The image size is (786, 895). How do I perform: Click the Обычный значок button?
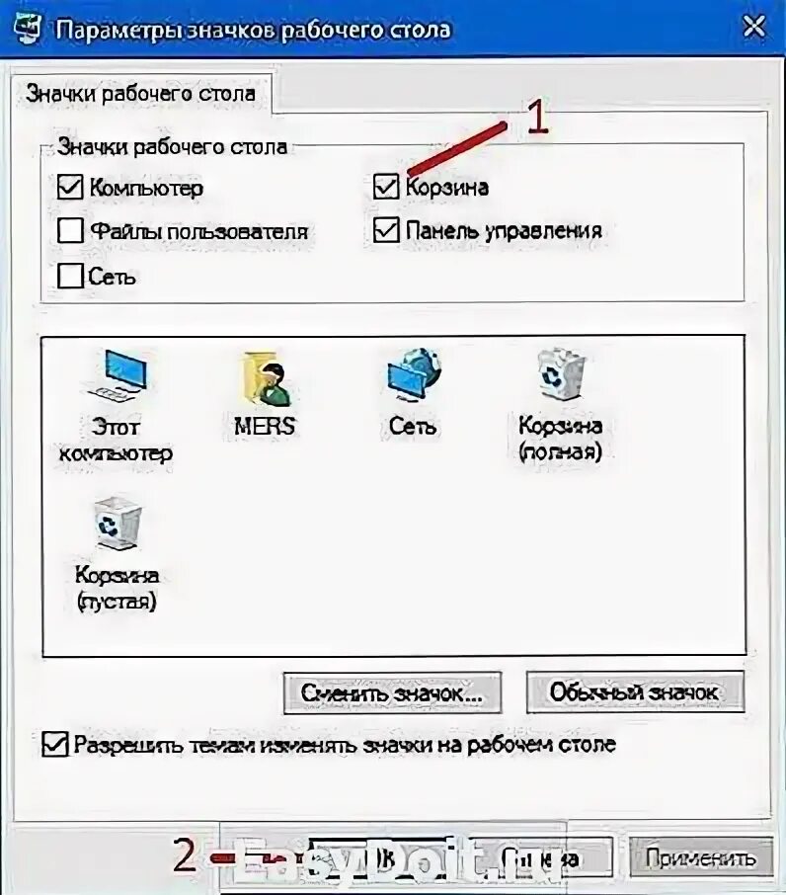(635, 692)
